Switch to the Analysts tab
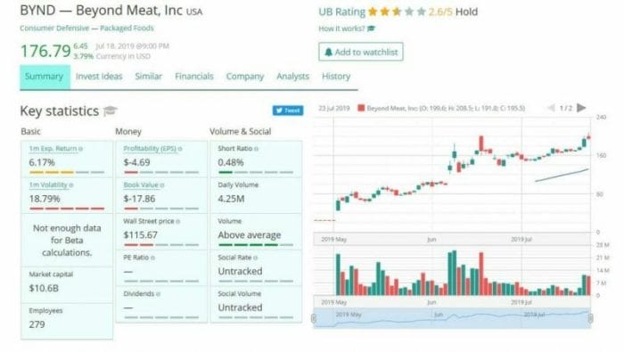Screen dimensions: 624x352 (293, 77)
